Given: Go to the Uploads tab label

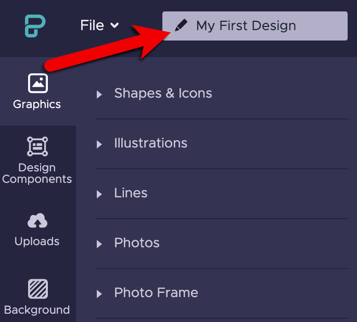Looking at the screenshot, I should click(37, 242).
